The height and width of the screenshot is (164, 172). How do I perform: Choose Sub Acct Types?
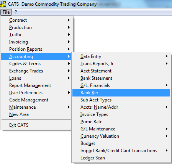pos(121,100)
